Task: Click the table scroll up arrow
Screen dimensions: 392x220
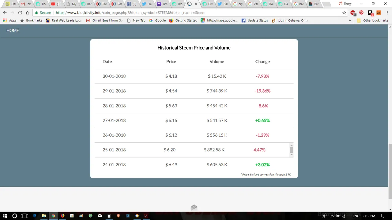Action: coord(292,145)
